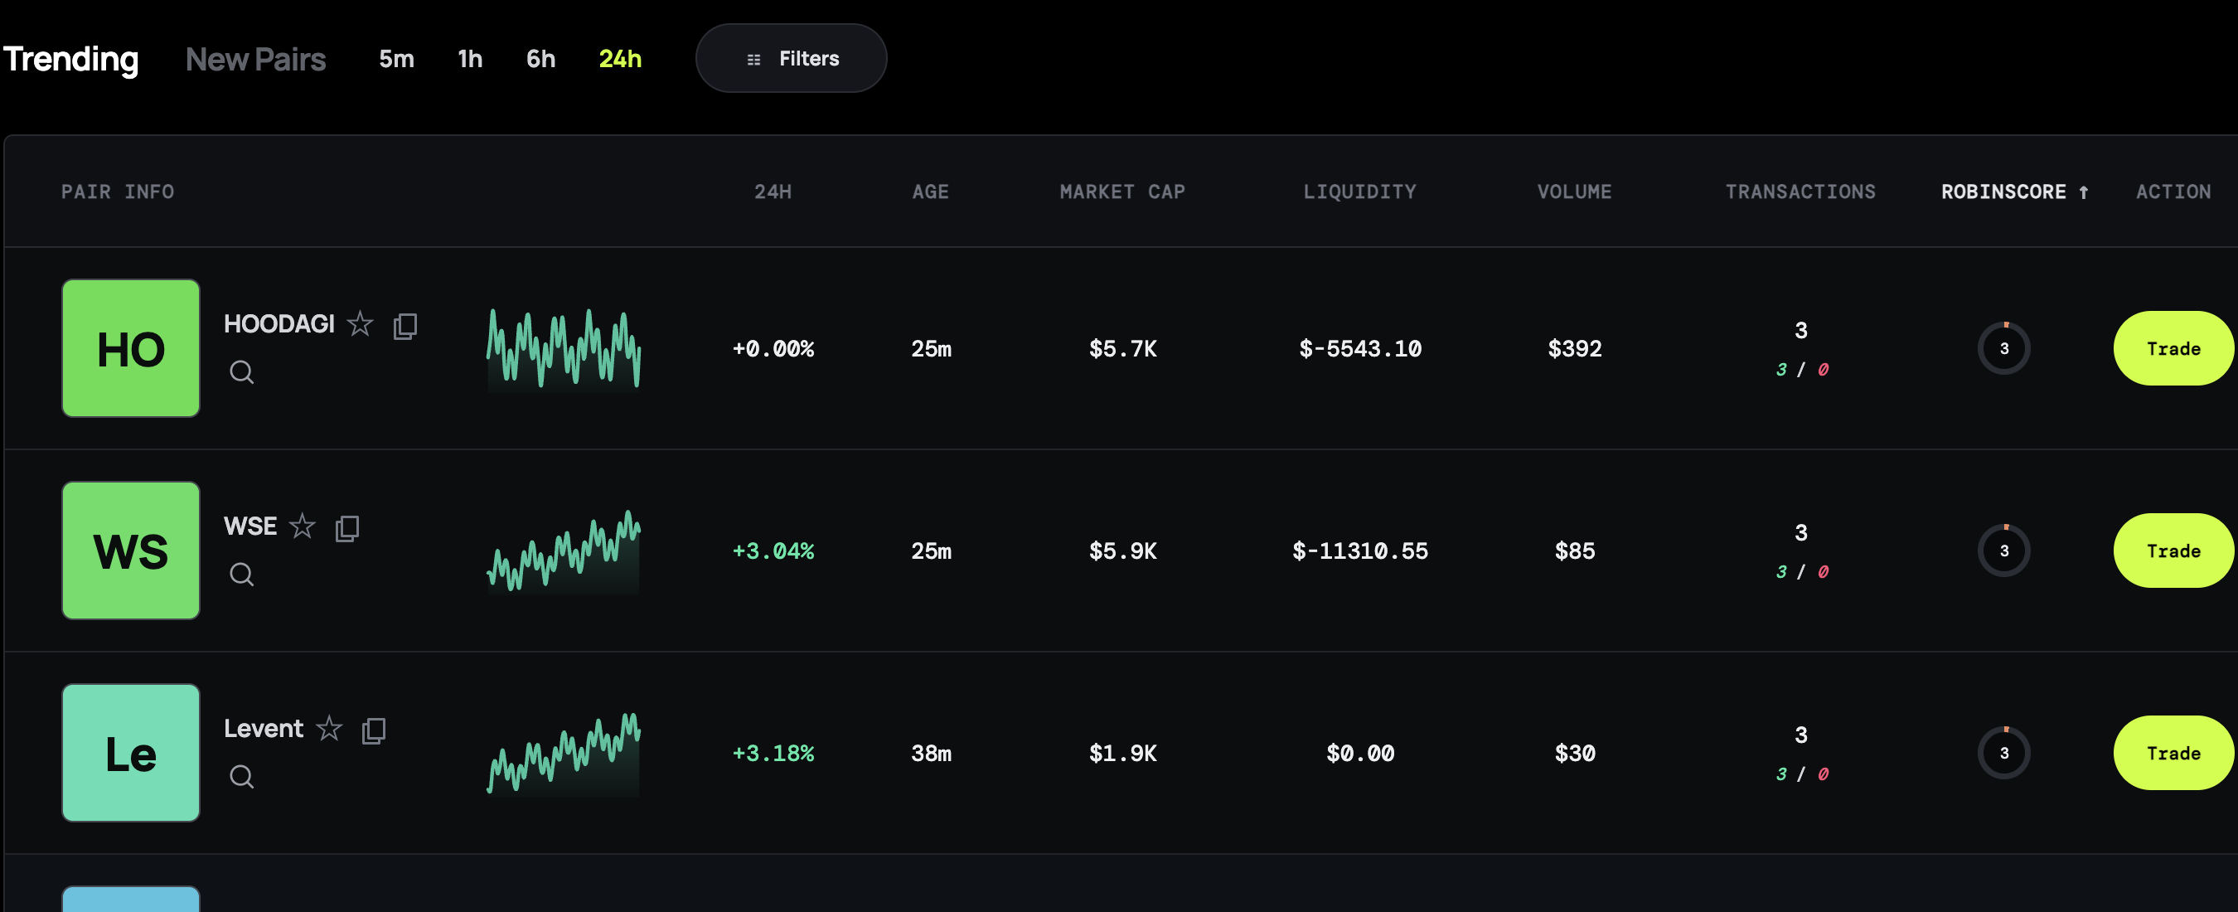
Task: Sort by the MARKET CAP column
Action: [x=1122, y=192]
